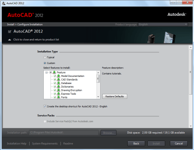This screenshot has height=150, width=194.
Task: Cancel the installation
Action: click(x=179, y=143)
